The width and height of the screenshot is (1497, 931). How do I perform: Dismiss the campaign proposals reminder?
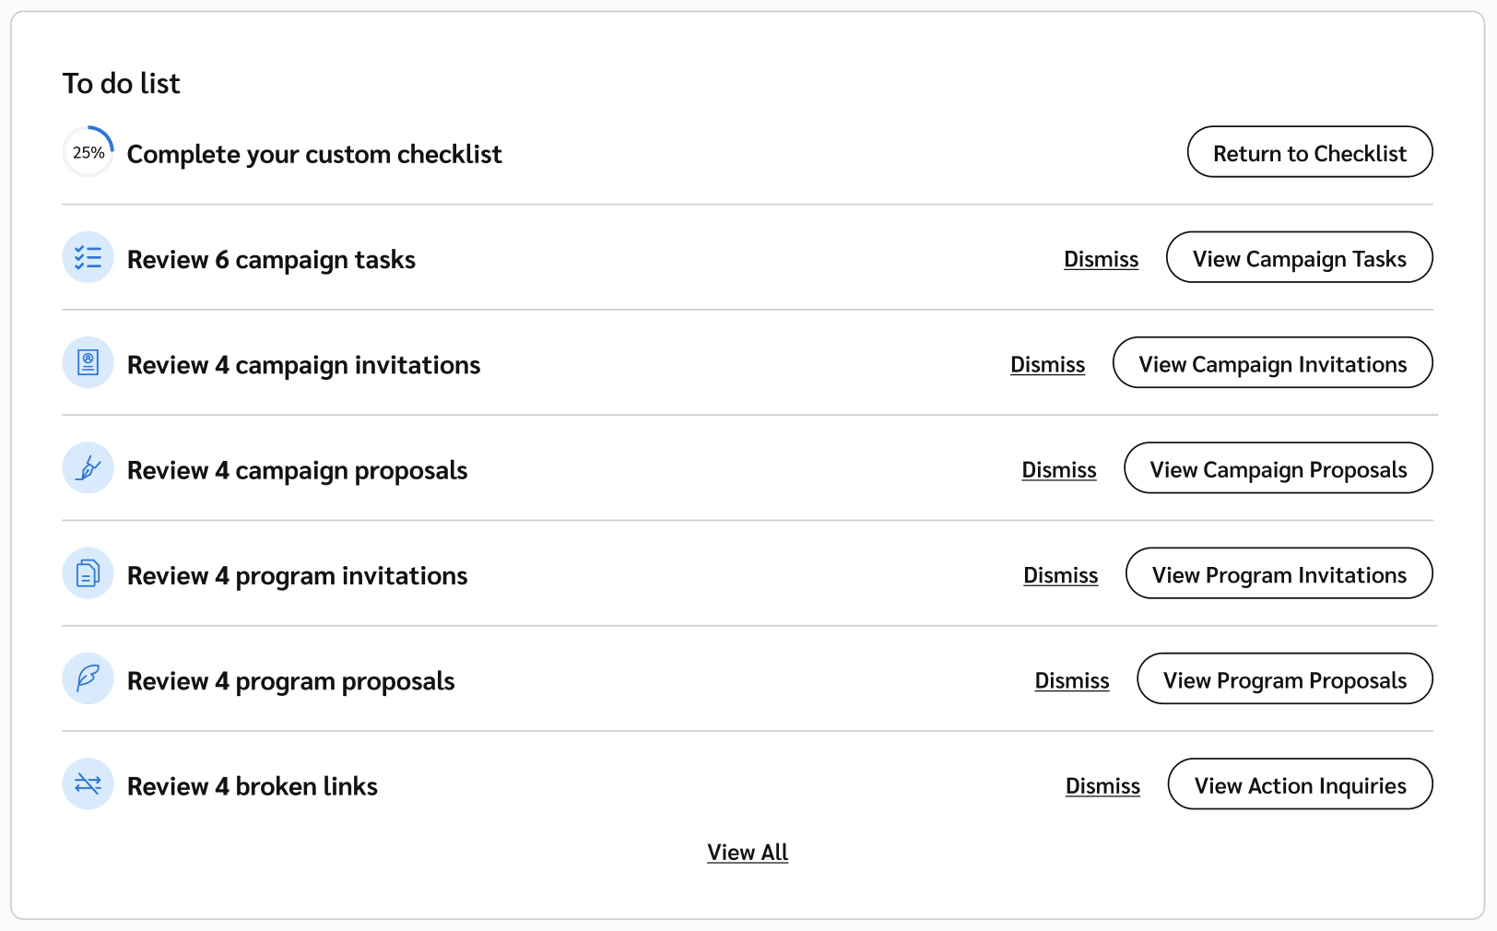coord(1059,470)
